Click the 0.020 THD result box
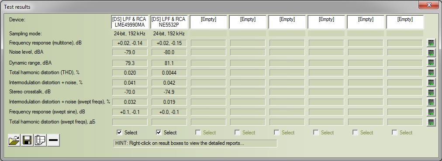The height and width of the screenshot is (161, 442). pos(130,72)
